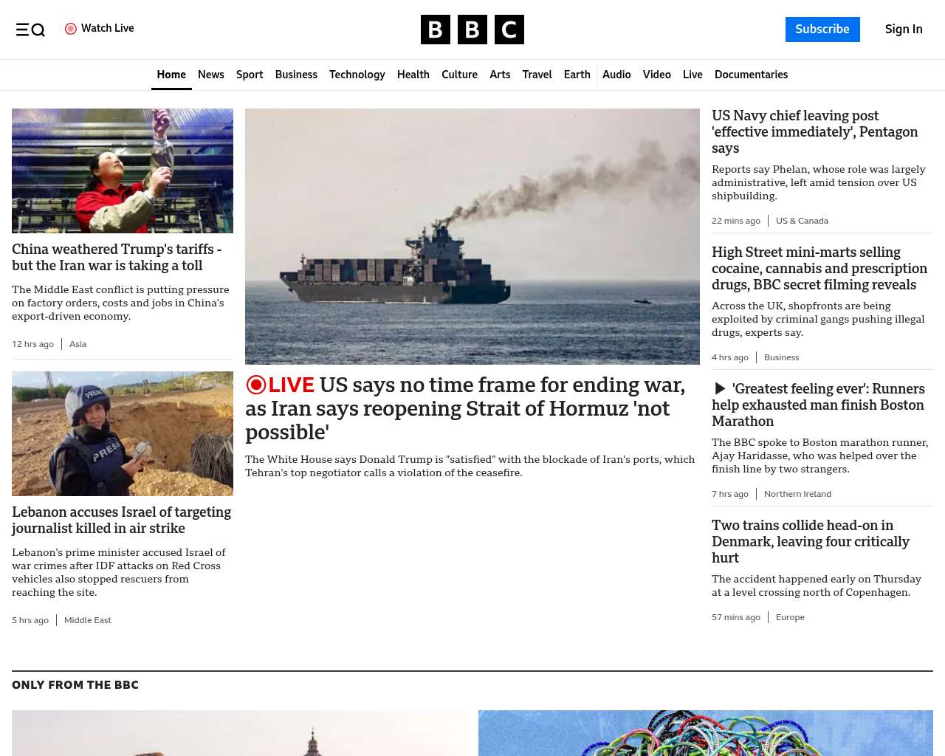The height and width of the screenshot is (756, 945).
Task: Select the Home tab
Action: (171, 75)
